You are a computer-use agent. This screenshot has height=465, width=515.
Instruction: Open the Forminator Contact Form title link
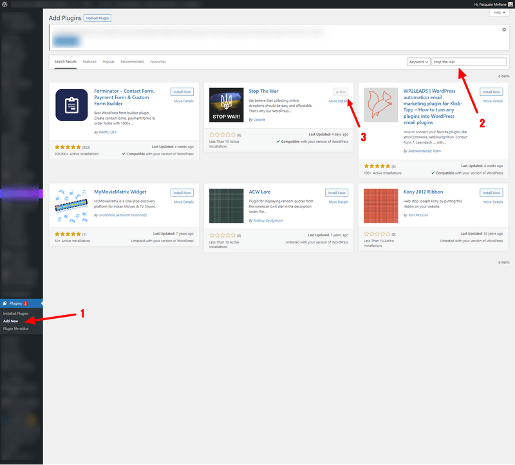pyautogui.click(x=124, y=97)
